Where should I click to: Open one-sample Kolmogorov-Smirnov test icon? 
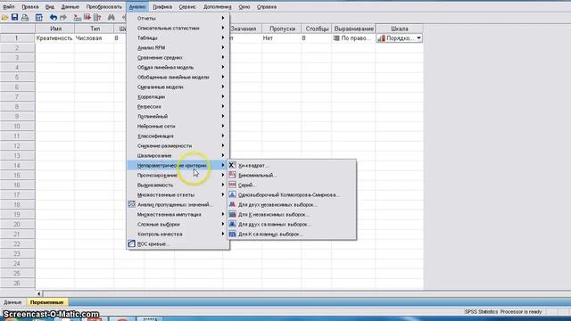click(232, 194)
